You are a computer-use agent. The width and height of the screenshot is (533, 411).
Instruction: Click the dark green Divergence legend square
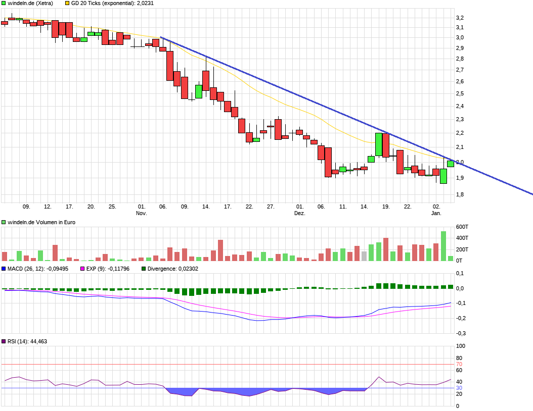coord(143,269)
